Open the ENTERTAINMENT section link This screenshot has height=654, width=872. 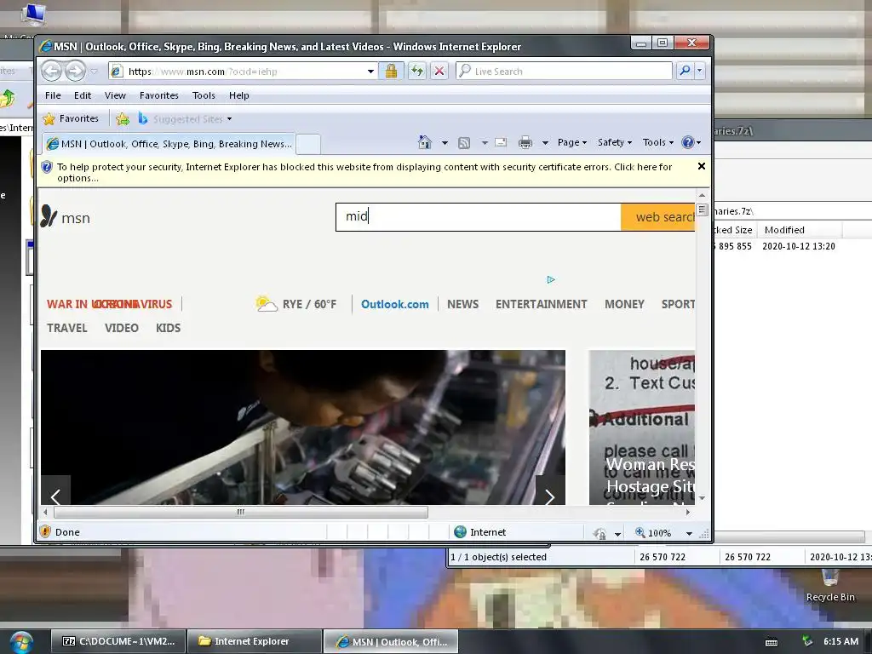click(x=541, y=304)
